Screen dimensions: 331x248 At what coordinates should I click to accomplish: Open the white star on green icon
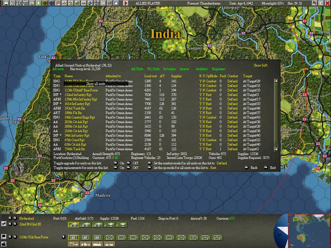tap(38, 3)
